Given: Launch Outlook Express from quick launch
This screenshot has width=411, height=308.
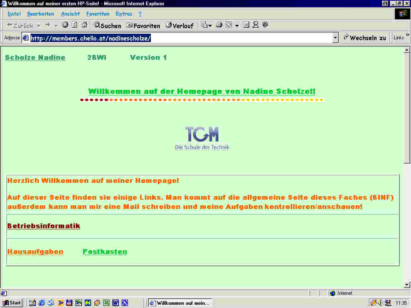Looking at the screenshot, I should point(51,303).
